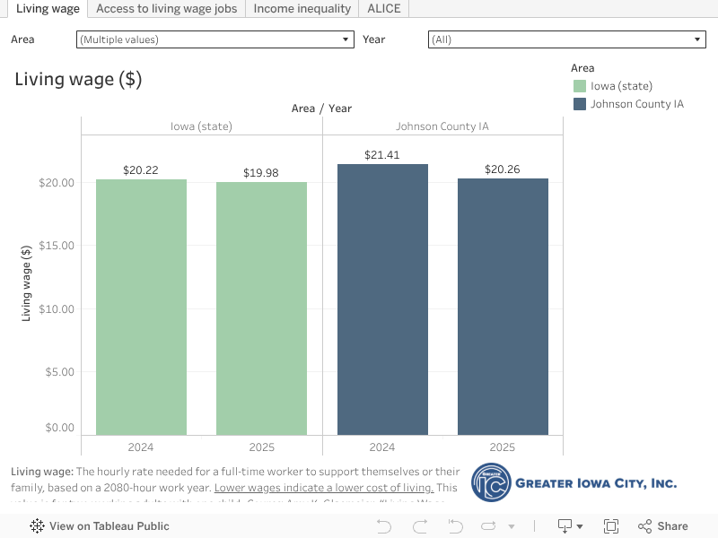Click the Undo arrow icon

(x=384, y=526)
